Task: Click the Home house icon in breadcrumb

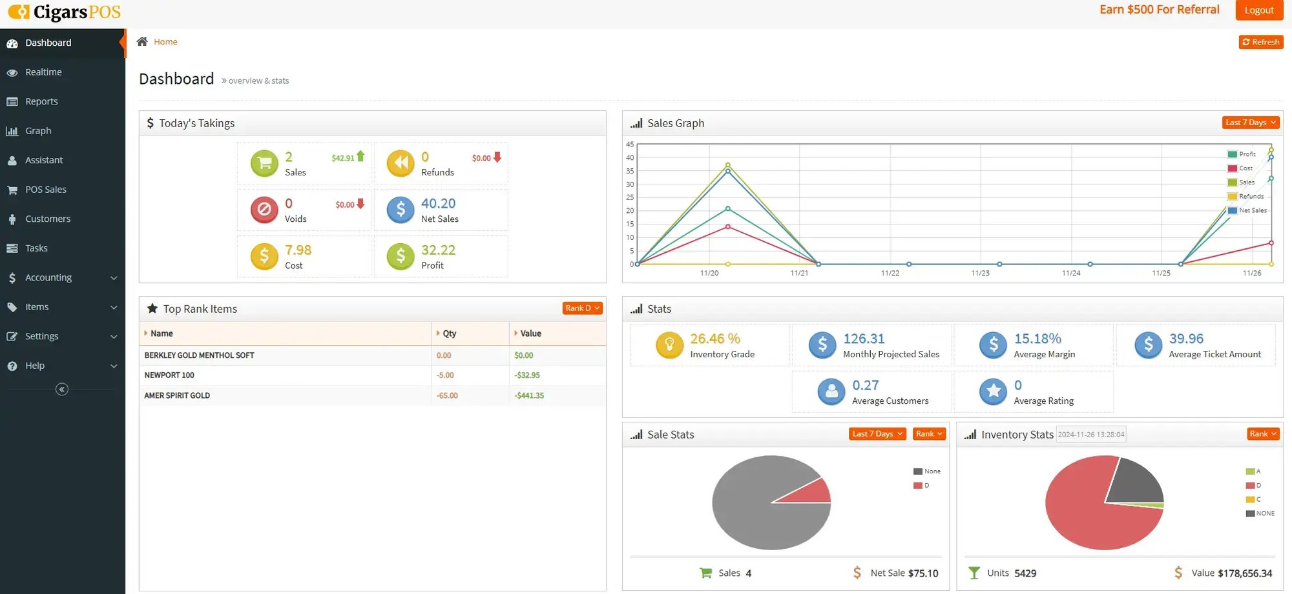Action: tap(142, 41)
